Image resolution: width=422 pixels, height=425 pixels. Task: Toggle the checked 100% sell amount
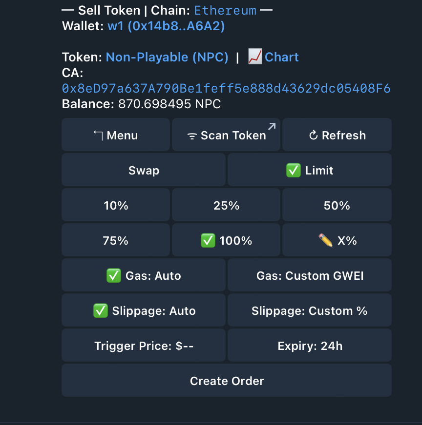coord(226,240)
